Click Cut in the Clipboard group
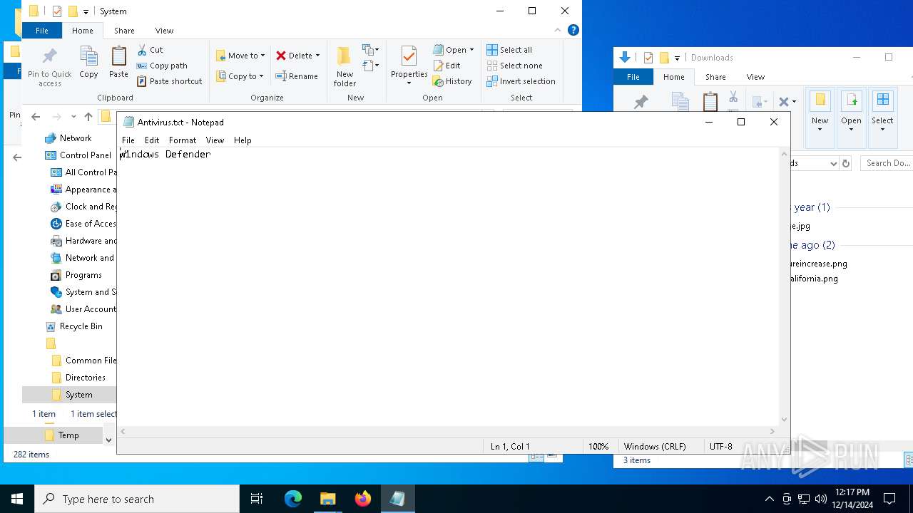 coord(150,50)
